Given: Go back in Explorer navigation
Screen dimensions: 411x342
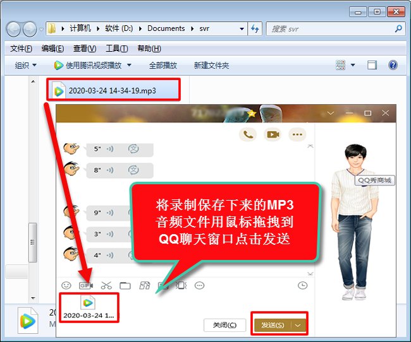Looking at the screenshot, I should coord(13,29).
